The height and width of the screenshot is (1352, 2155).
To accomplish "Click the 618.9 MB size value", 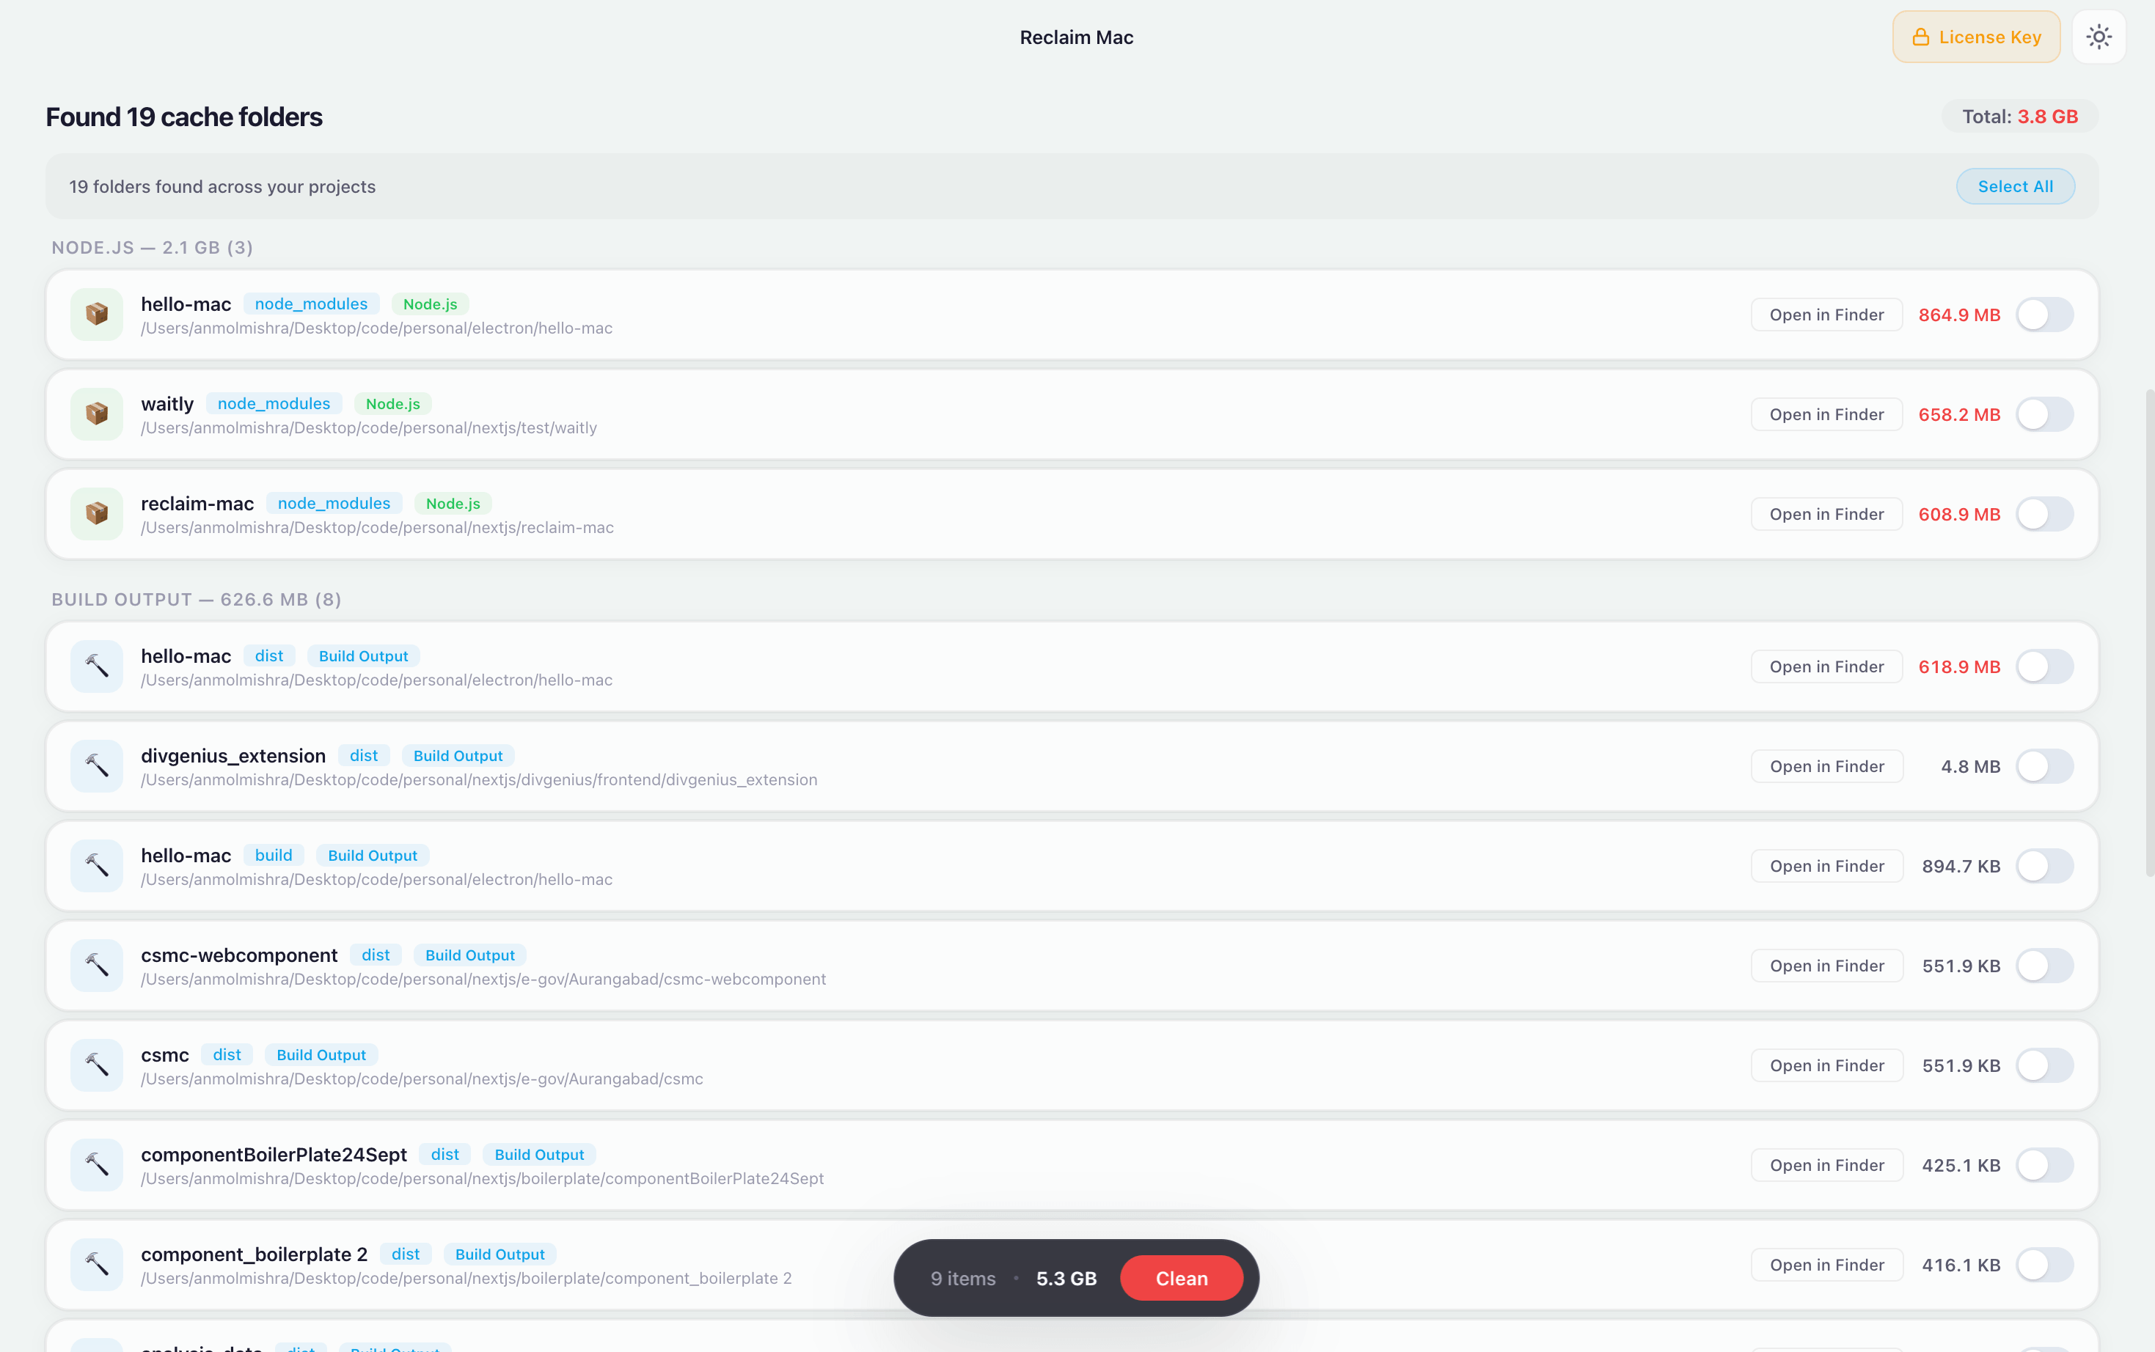I will click(1958, 666).
